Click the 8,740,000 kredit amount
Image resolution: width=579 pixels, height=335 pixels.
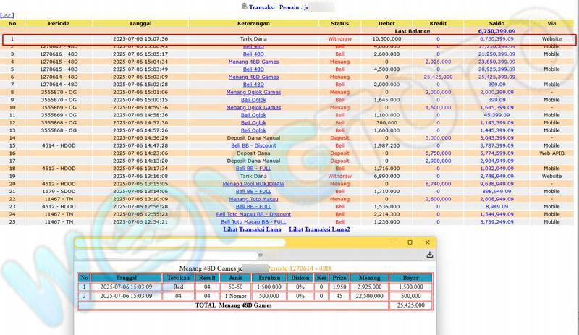coord(438,184)
